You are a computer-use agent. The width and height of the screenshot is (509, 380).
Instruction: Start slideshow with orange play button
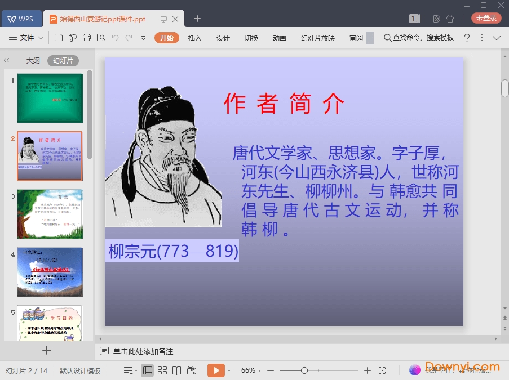[x=215, y=370]
